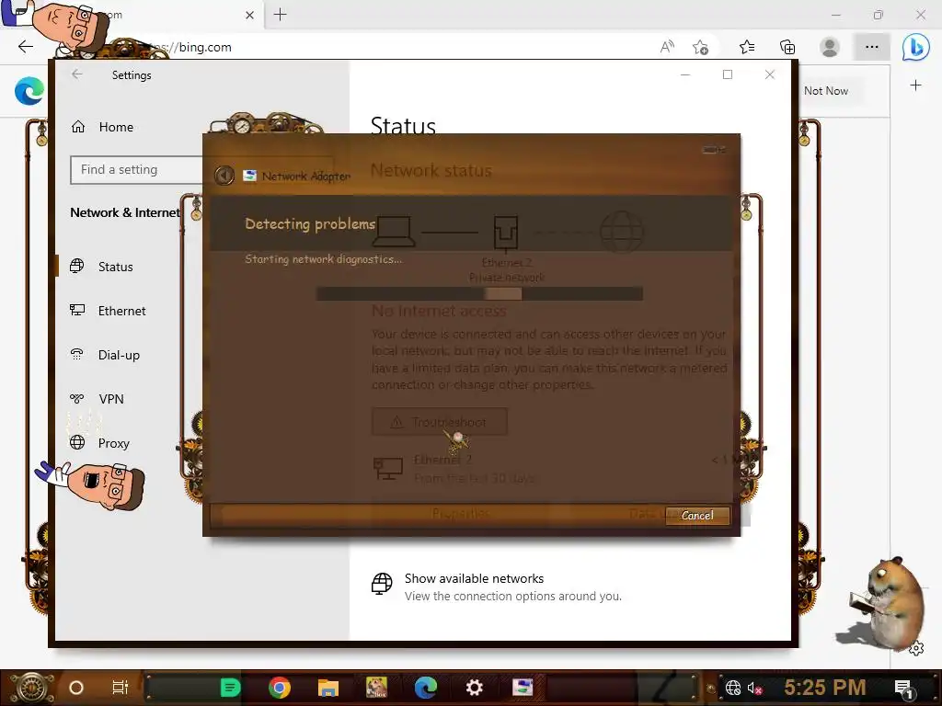Open Edge Settings and more menu

point(872,47)
